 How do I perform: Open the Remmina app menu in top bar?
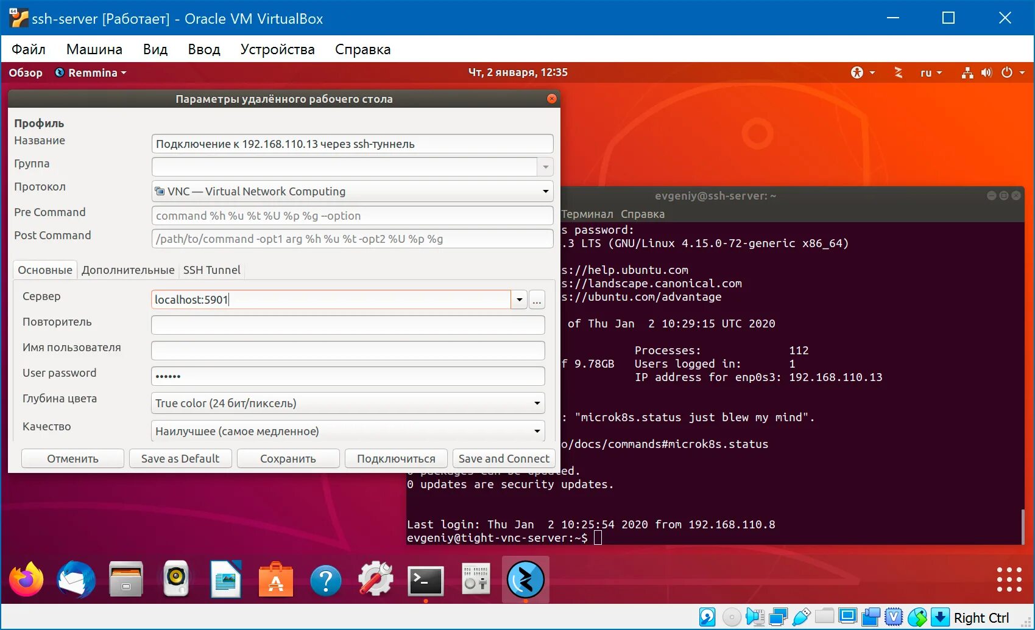point(91,72)
